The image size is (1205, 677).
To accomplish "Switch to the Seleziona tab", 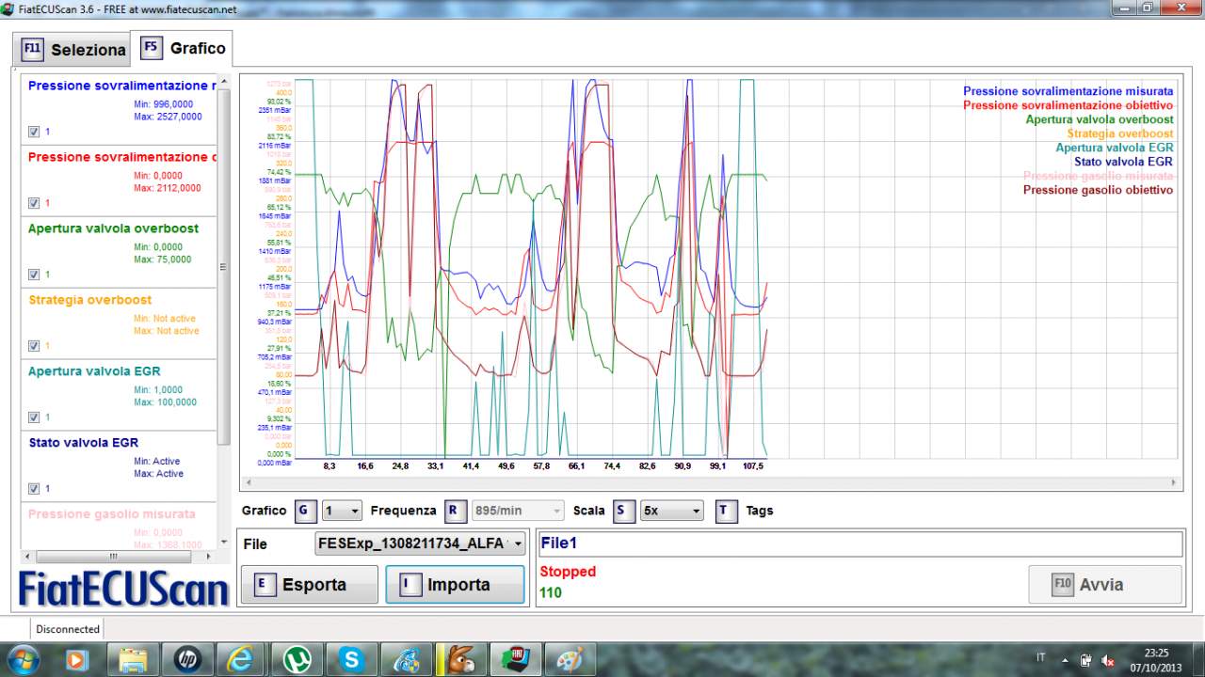I will coord(73,50).
